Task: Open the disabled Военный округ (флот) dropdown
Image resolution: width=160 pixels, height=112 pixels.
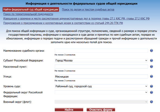Action: [x=101, y=102]
